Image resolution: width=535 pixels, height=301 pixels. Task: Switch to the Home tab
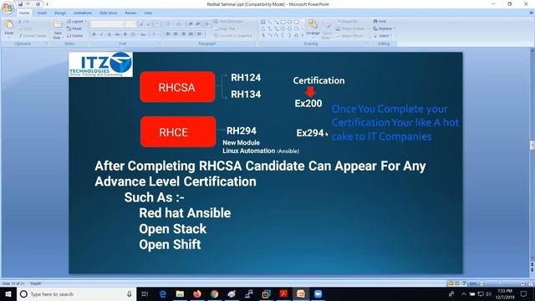(x=24, y=13)
